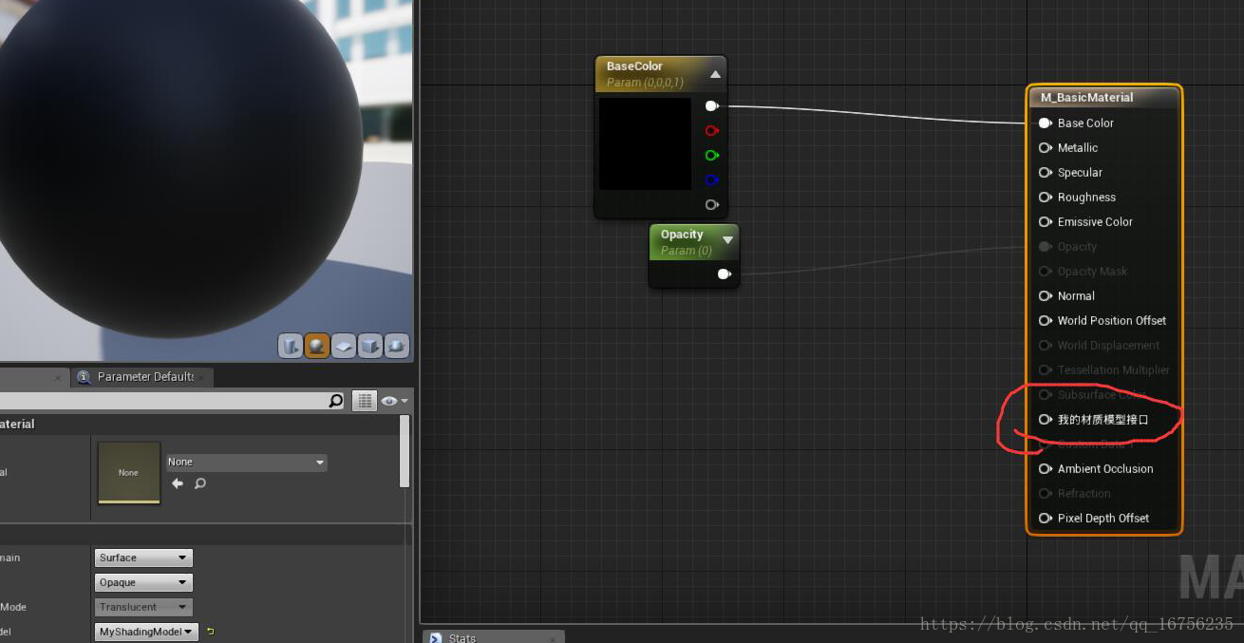The height and width of the screenshot is (643, 1244).
Task: Select the Opacity node title bar
Action: coord(693,242)
